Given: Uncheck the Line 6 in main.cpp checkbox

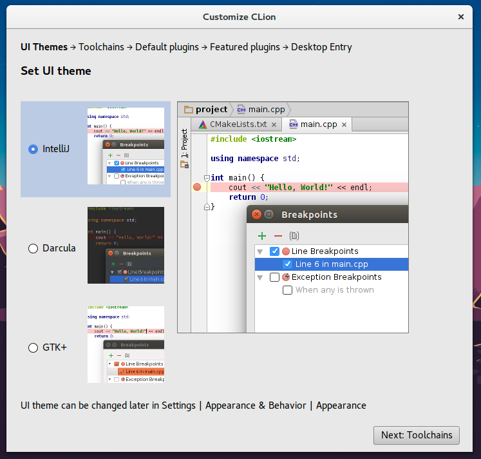Looking at the screenshot, I should [287, 264].
